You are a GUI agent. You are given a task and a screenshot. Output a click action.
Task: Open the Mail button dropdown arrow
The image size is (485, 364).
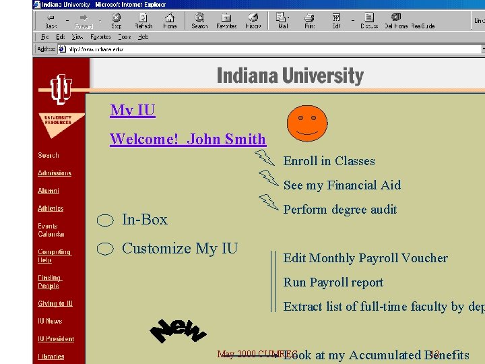[288, 18]
